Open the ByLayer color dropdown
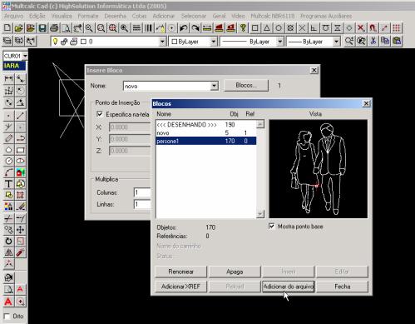The width and height of the screenshot is (415, 324). coord(214,42)
